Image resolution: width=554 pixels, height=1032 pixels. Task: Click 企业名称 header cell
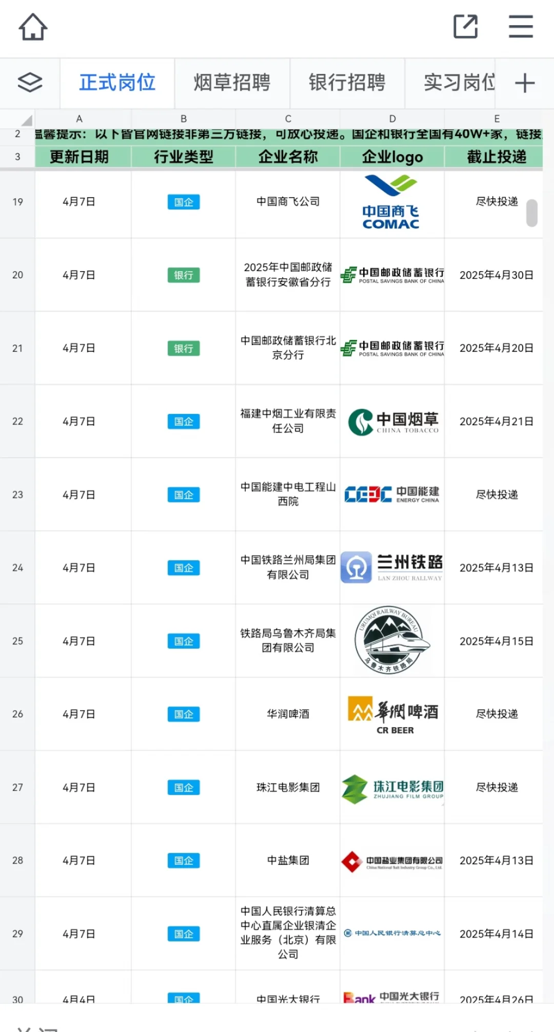tap(288, 157)
